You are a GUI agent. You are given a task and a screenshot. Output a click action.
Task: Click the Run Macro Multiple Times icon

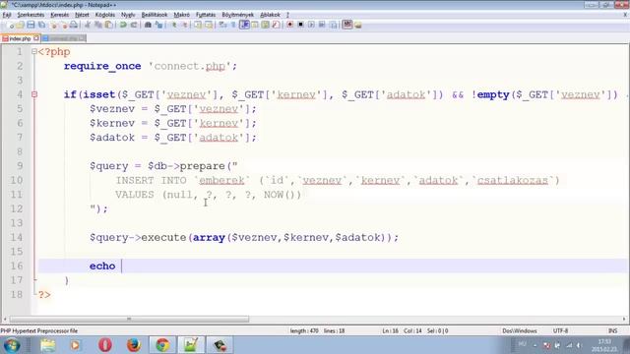point(322,25)
